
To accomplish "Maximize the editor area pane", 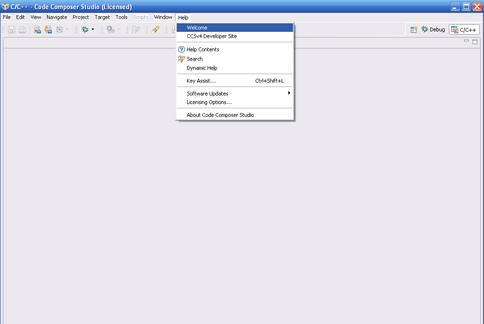I will pyautogui.click(x=475, y=42).
